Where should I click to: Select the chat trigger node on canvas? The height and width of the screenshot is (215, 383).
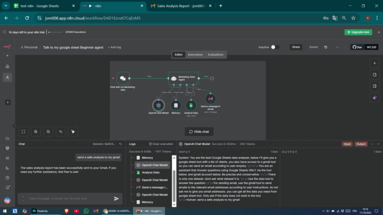click(123, 78)
